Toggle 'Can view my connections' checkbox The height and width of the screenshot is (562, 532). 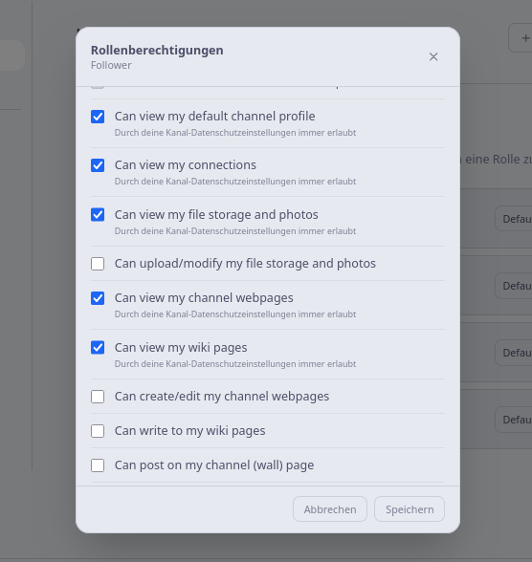tap(98, 165)
